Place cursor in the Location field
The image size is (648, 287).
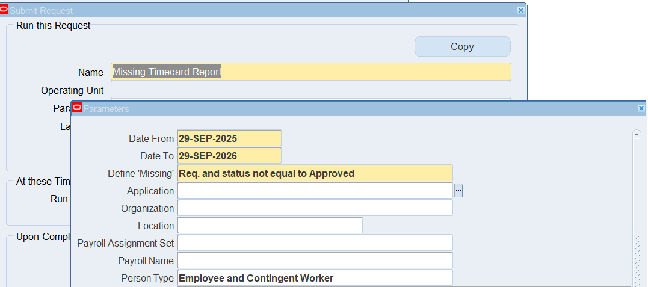[x=270, y=226]
